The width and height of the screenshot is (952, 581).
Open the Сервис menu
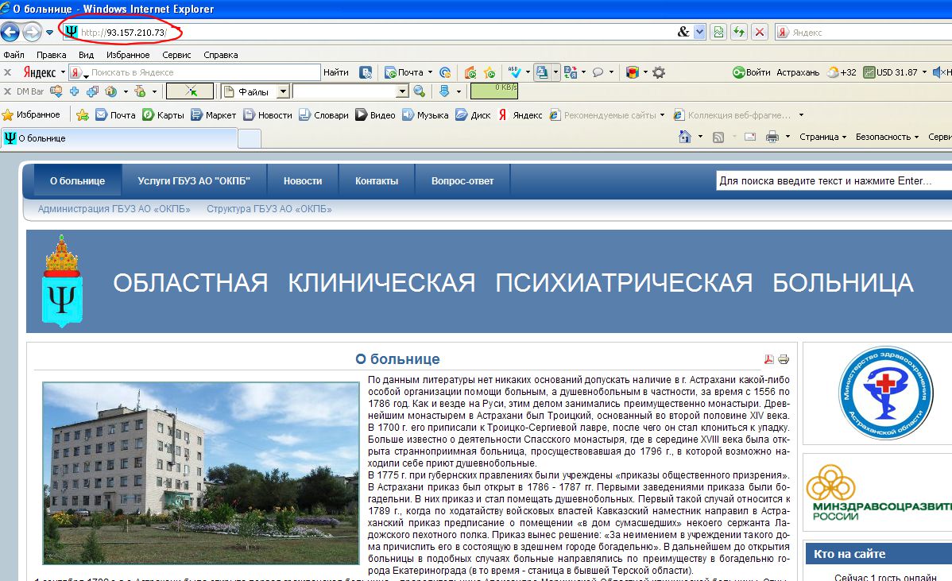[176, 55]
